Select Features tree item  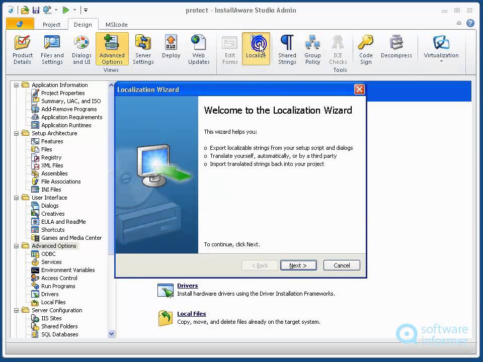click(x=52, y=141)
